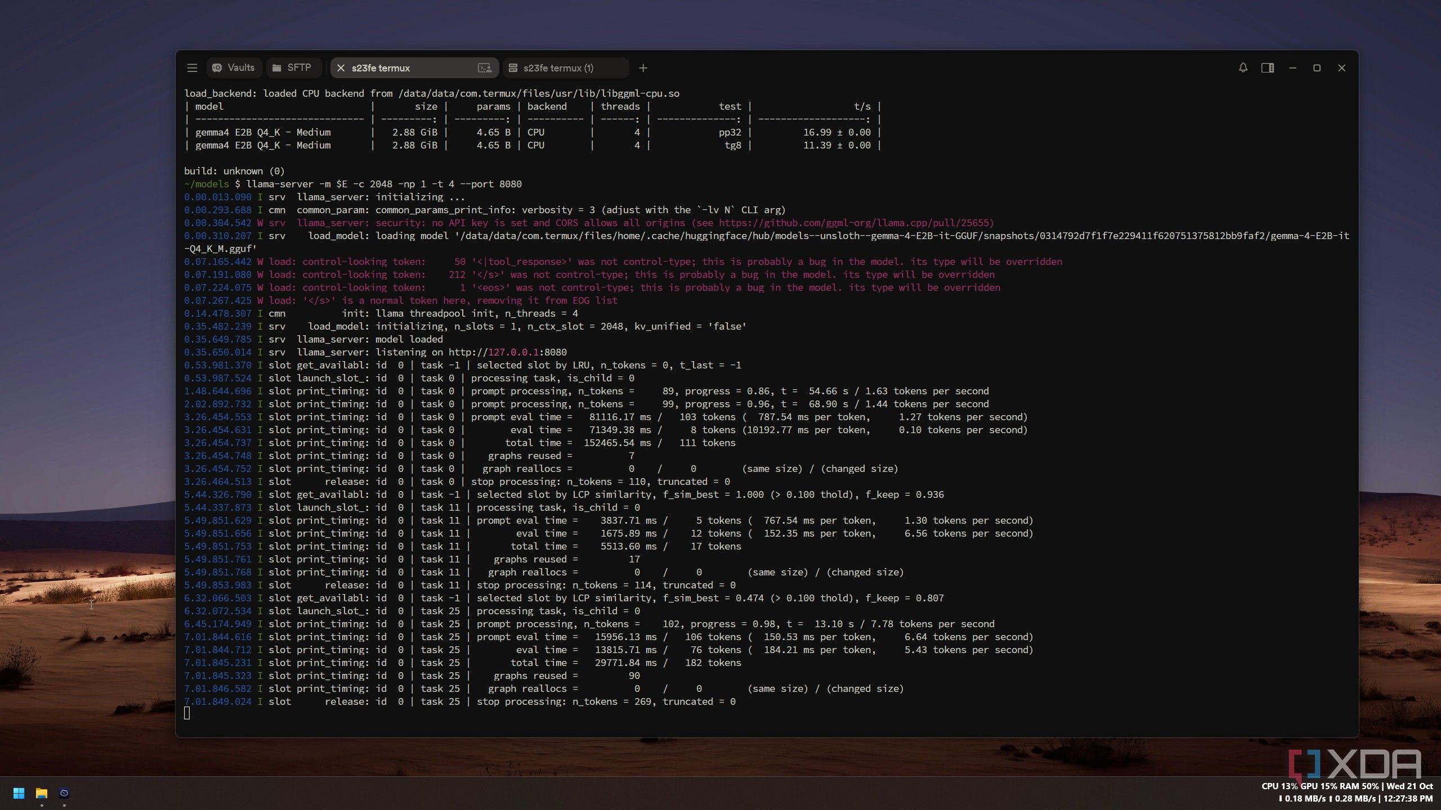The image size is (1441, 810).
Task: Click the 'model loaded' log line
Action: point(314,339)
